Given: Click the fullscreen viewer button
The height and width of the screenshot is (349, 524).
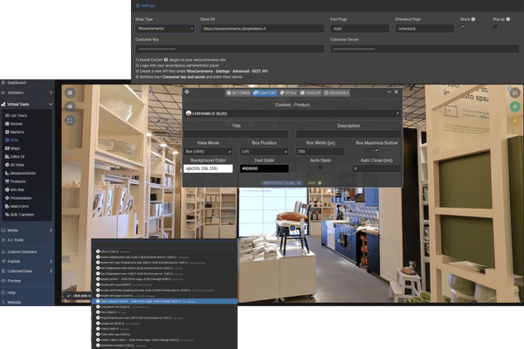Looking at the screenshot, I should pos(70,120).
